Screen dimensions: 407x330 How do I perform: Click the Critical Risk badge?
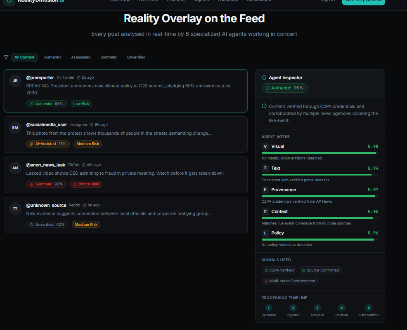tap(86, 184)
